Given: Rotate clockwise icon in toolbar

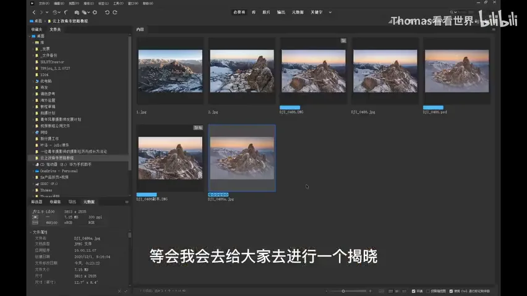Looking at the screenshot, I should pyautogui.click(x=115, y=12).
